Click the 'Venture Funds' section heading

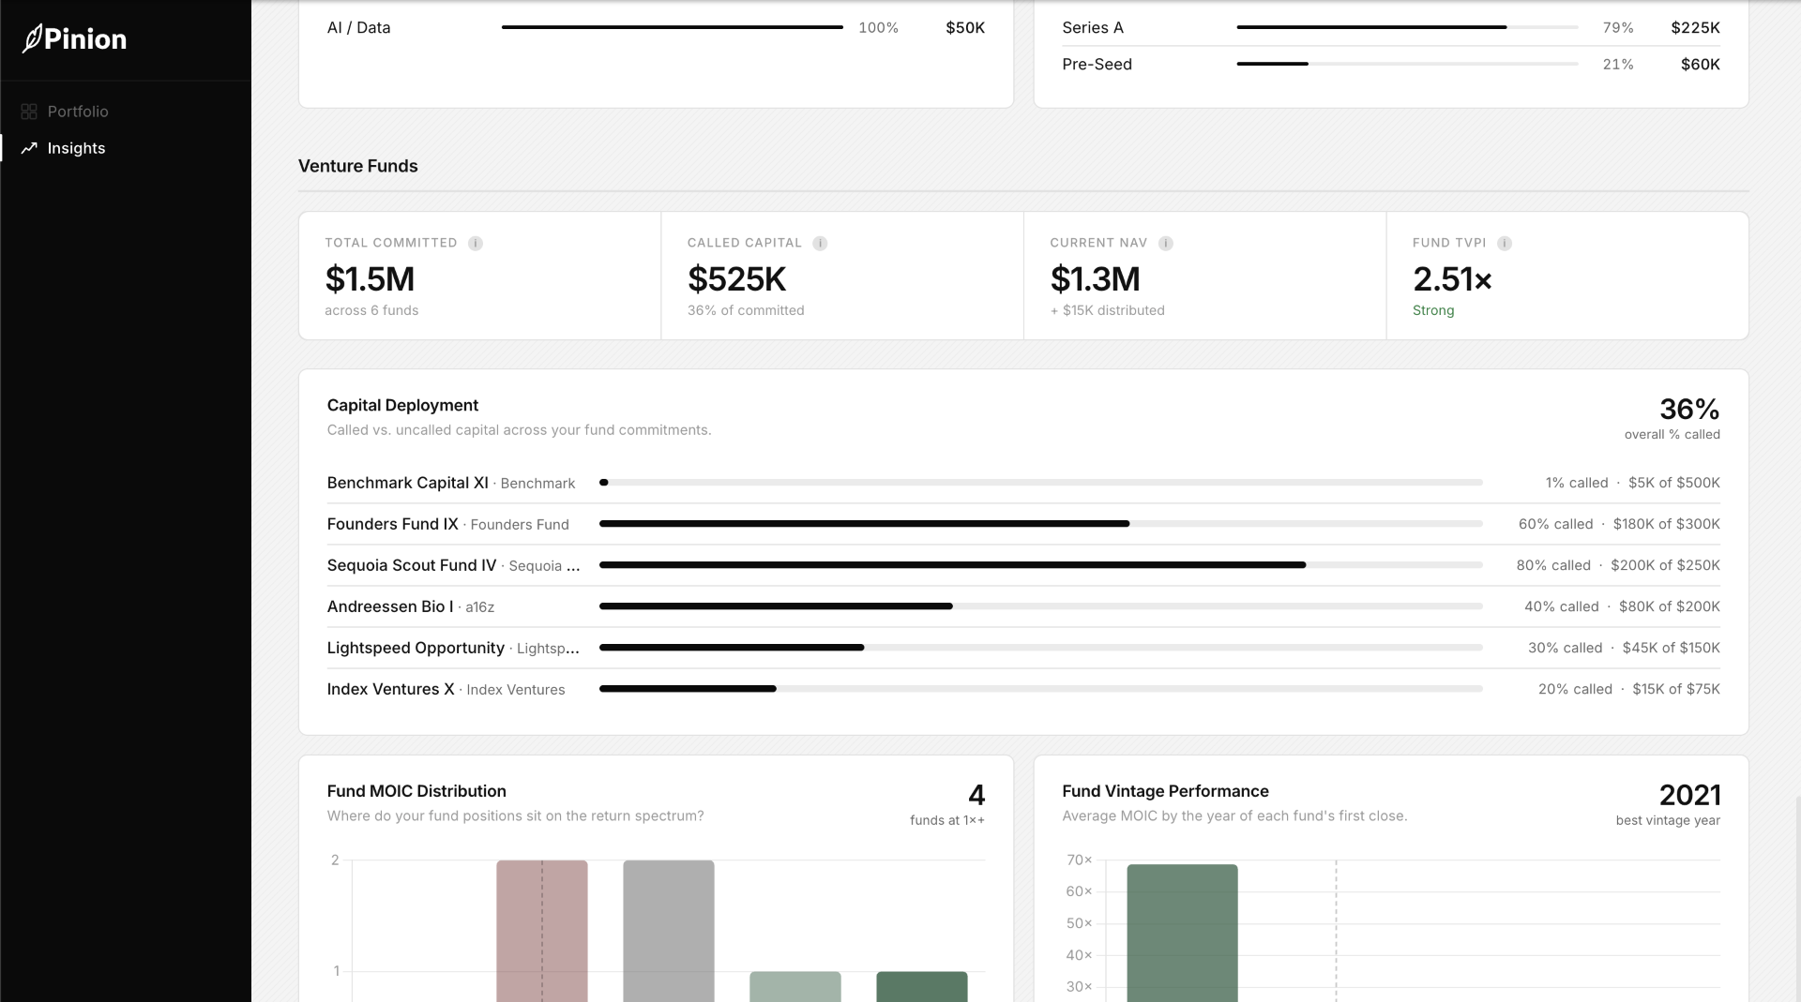point(358,166)
